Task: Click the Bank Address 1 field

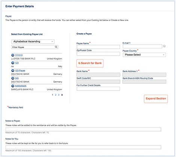Action: [x=144, y=75]
